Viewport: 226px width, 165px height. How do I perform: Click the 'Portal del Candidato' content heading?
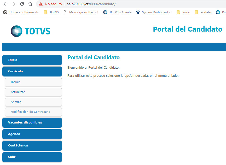[94, 57]
